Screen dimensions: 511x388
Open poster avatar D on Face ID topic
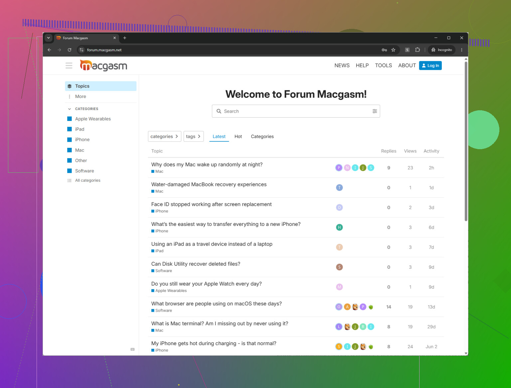[339, 208]
